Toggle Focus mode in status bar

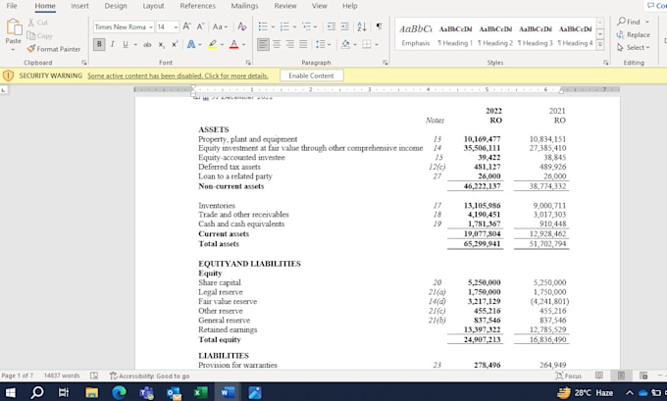tap(568, 376)
